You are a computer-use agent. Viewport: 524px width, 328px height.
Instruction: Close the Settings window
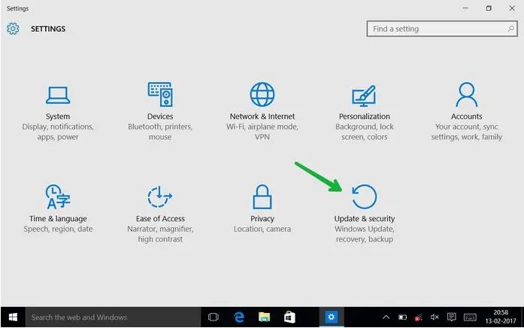coord(512,8)
